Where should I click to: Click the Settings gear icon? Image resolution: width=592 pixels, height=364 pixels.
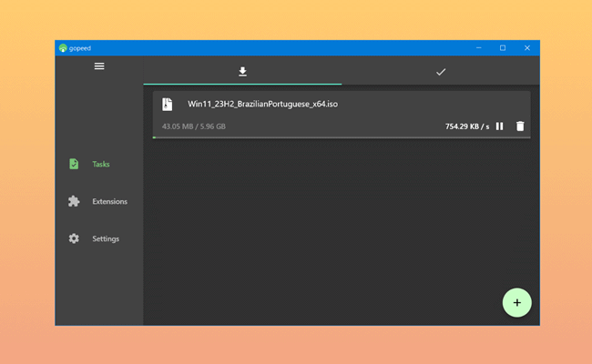click(x=74, y=238)
